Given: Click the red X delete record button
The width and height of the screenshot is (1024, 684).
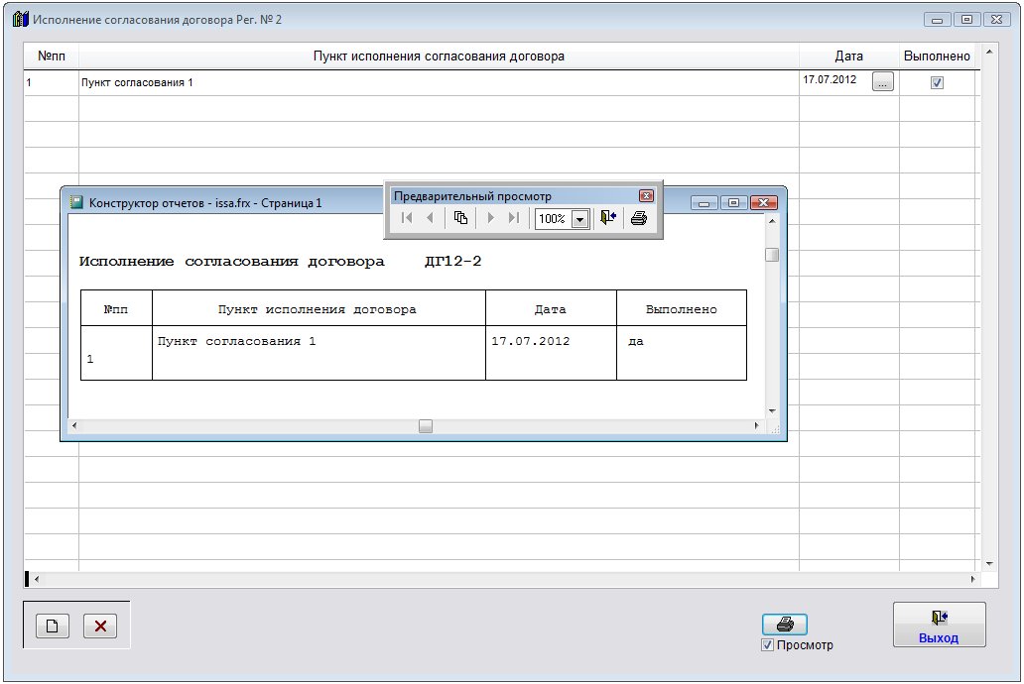Looking at the screenshot, I should (x=100, y=626).
